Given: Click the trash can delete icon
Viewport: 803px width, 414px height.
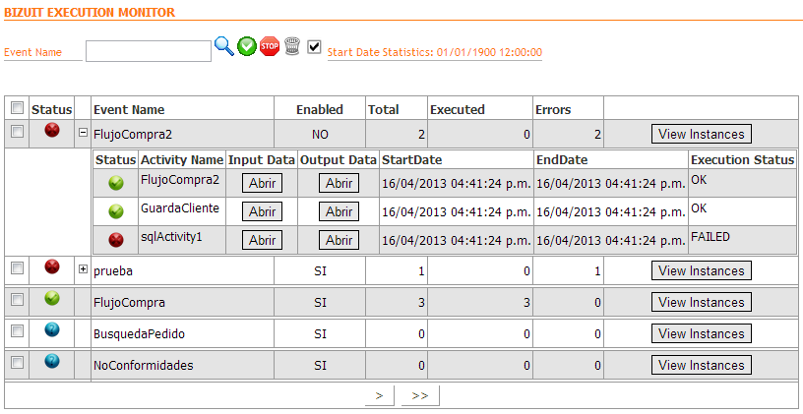Looking at the screenshot, I should (291, 46).
